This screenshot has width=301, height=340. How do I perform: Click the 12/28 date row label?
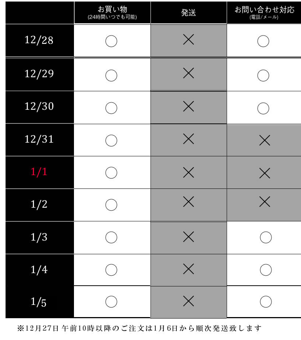click(x=39, y=40)
